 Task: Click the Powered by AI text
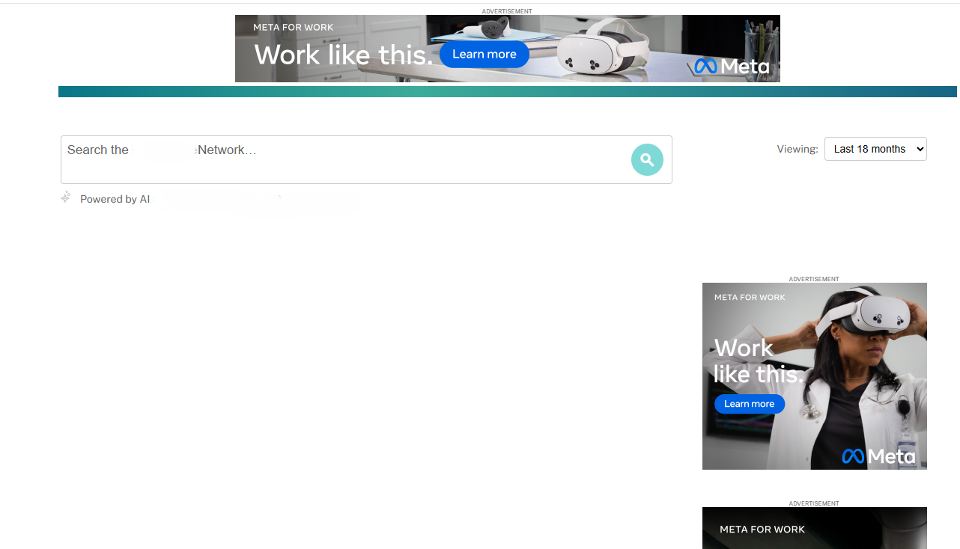click(115, 199)
